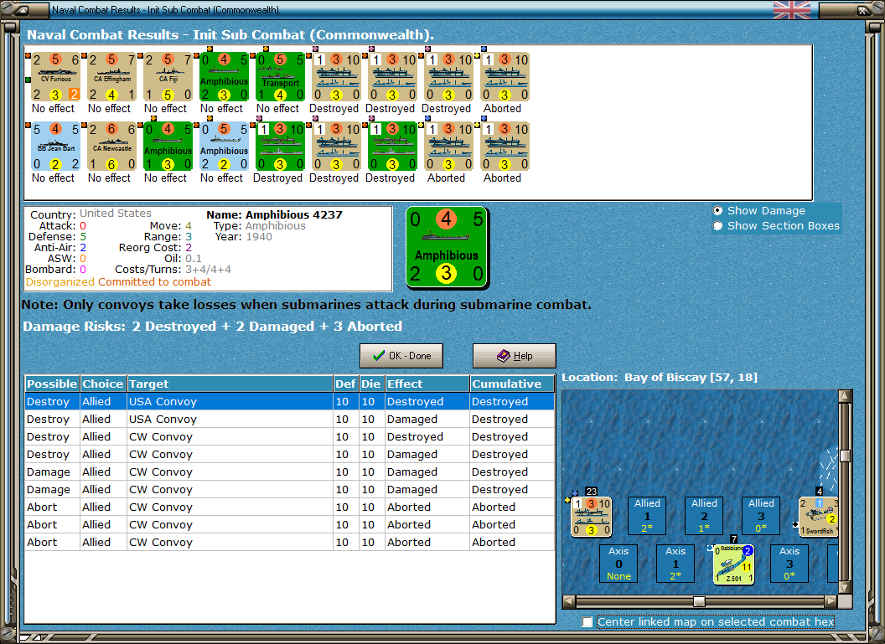Viewport: 885px width, 644px height.
Task: Click the map horizontal scrollbar thumb
Action: click(699, 601)
